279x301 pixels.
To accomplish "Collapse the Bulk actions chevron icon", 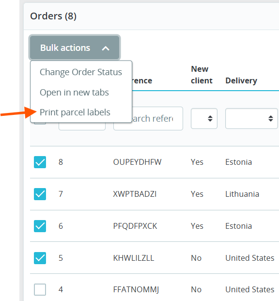I will (x=106, y=48).
